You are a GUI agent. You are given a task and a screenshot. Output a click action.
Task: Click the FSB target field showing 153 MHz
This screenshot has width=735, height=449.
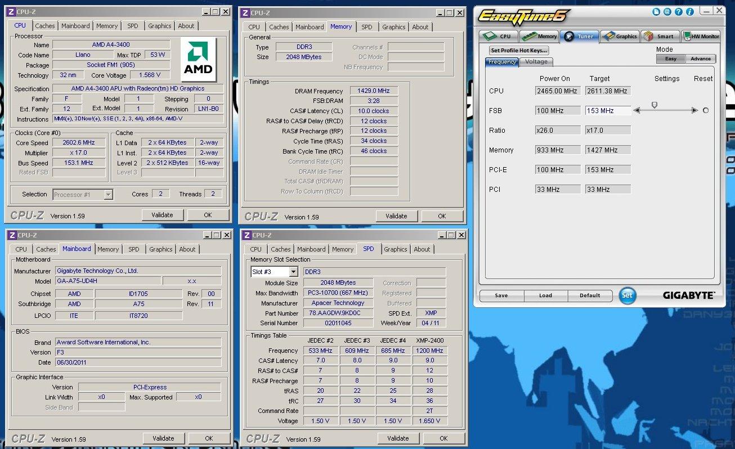point(608,111)
